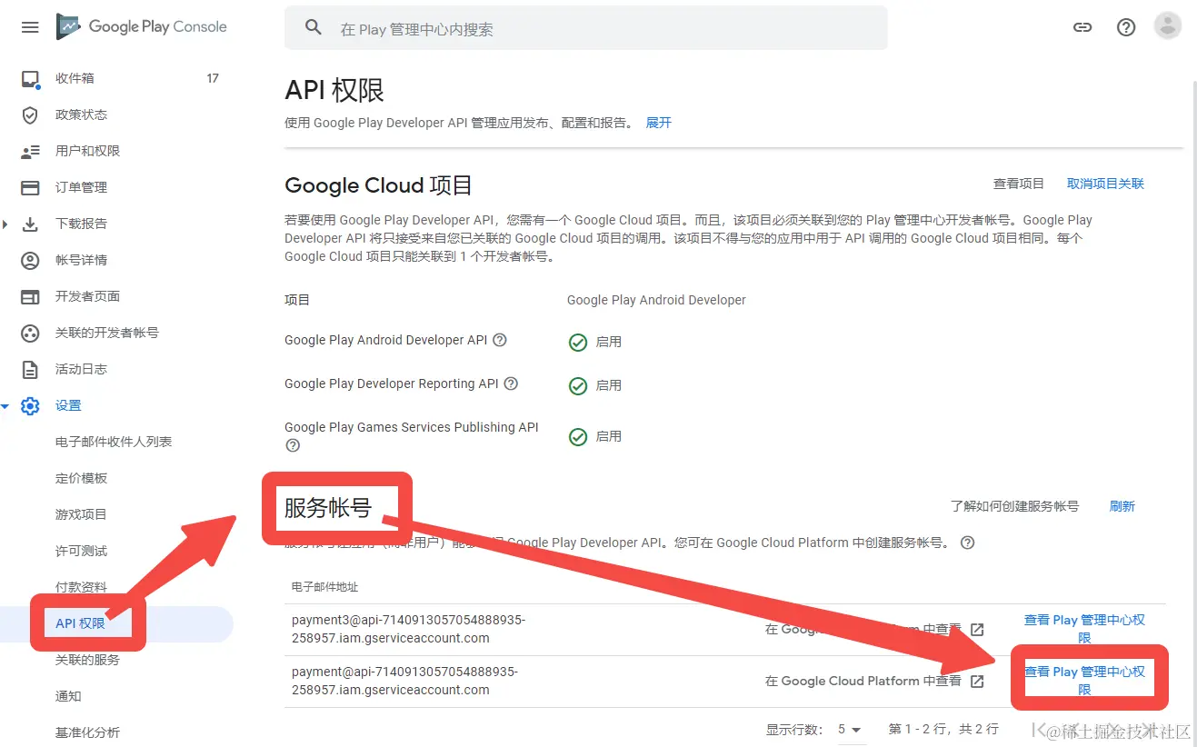Click the gear icon for 设置
Screen dimensions: 1197x747
tap(30, 406)
